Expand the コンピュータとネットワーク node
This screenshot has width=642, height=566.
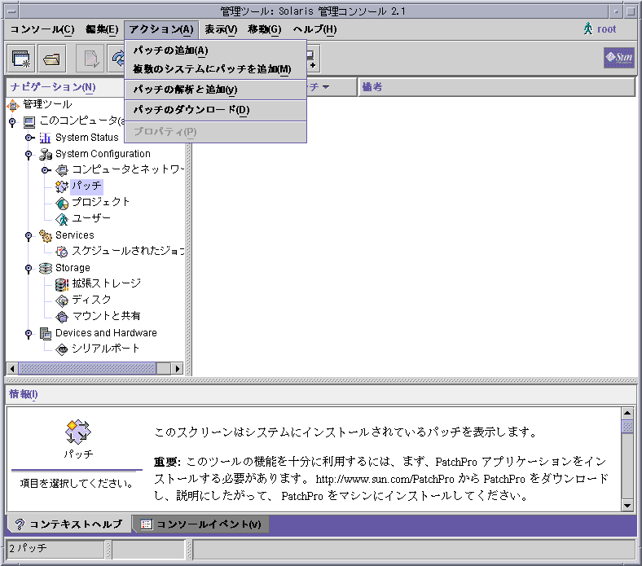[46, 170]
